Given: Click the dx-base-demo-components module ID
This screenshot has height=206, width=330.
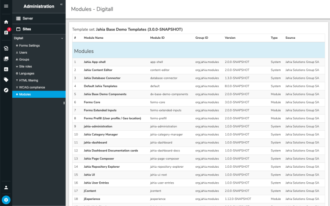Looking at the screenshot, I should click(169, 94).
